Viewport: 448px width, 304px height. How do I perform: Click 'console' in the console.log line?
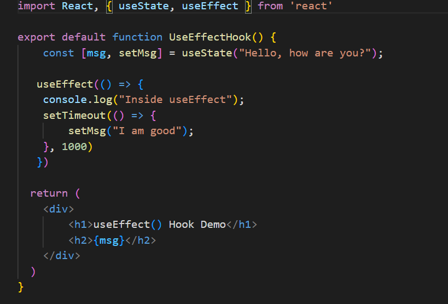click(x=65, y=100)
